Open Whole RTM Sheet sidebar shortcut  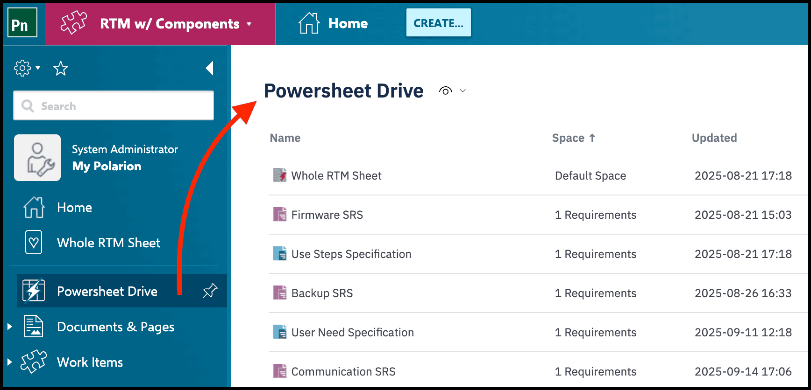point(108,243)
